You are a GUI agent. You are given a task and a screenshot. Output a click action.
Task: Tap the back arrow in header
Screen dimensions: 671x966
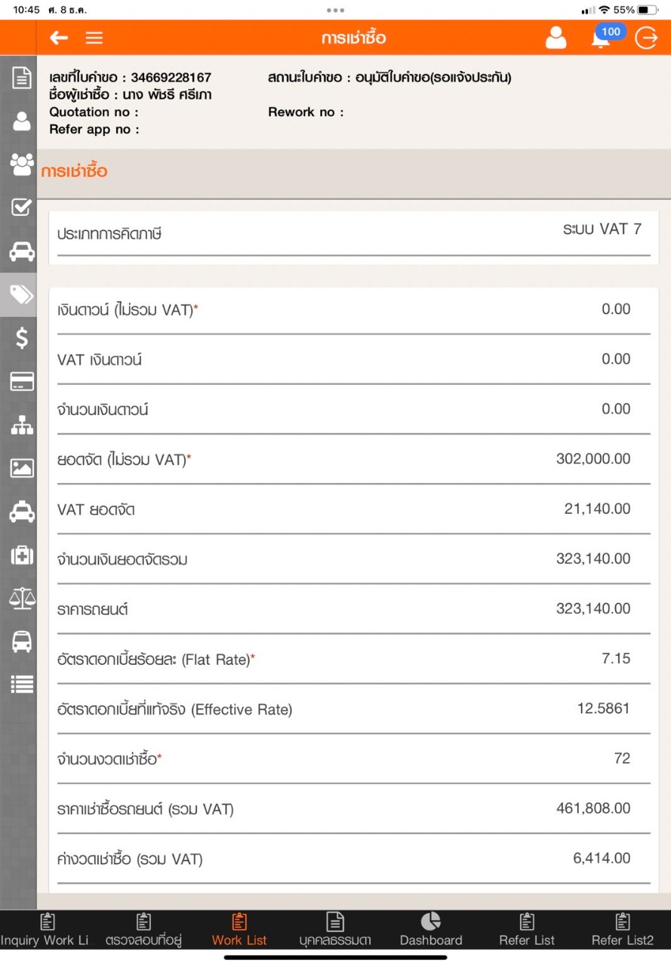tap(59, 38)
